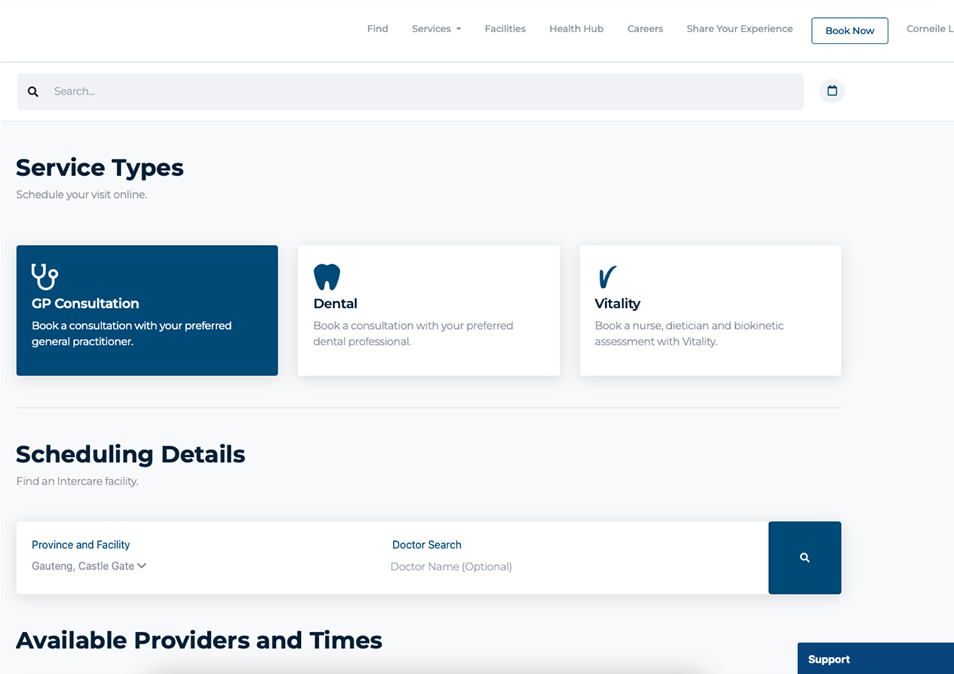Click the 'Schedule your visit online.' text
954x674 pixels.
tap(81, 194)
